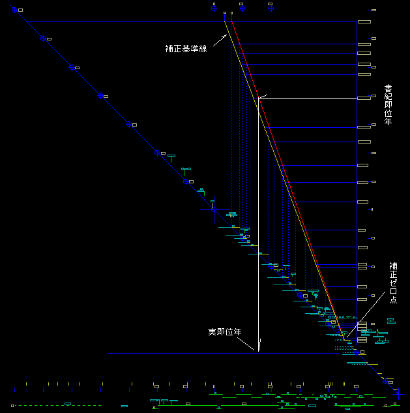Click the 実即位年 label

[x=224, y=332]
